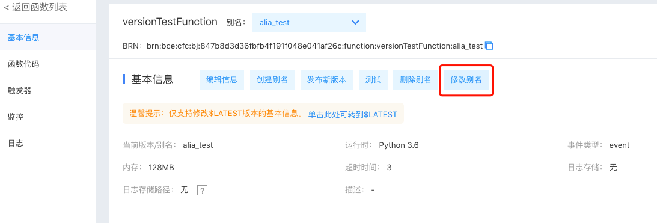
Task: Click the 创建别名 button
Action: (x=272, y=79)
